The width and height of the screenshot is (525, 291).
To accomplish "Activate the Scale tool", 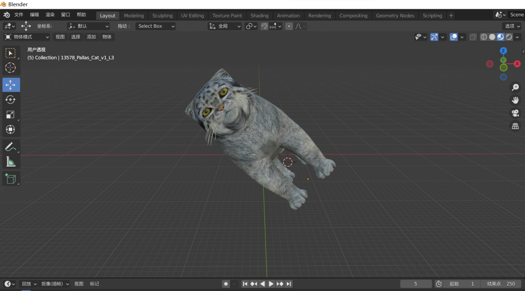I will point(10,115).
